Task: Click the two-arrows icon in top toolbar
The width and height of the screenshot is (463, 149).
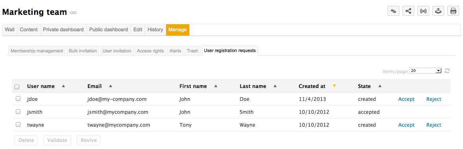Action: pos(393,11)
